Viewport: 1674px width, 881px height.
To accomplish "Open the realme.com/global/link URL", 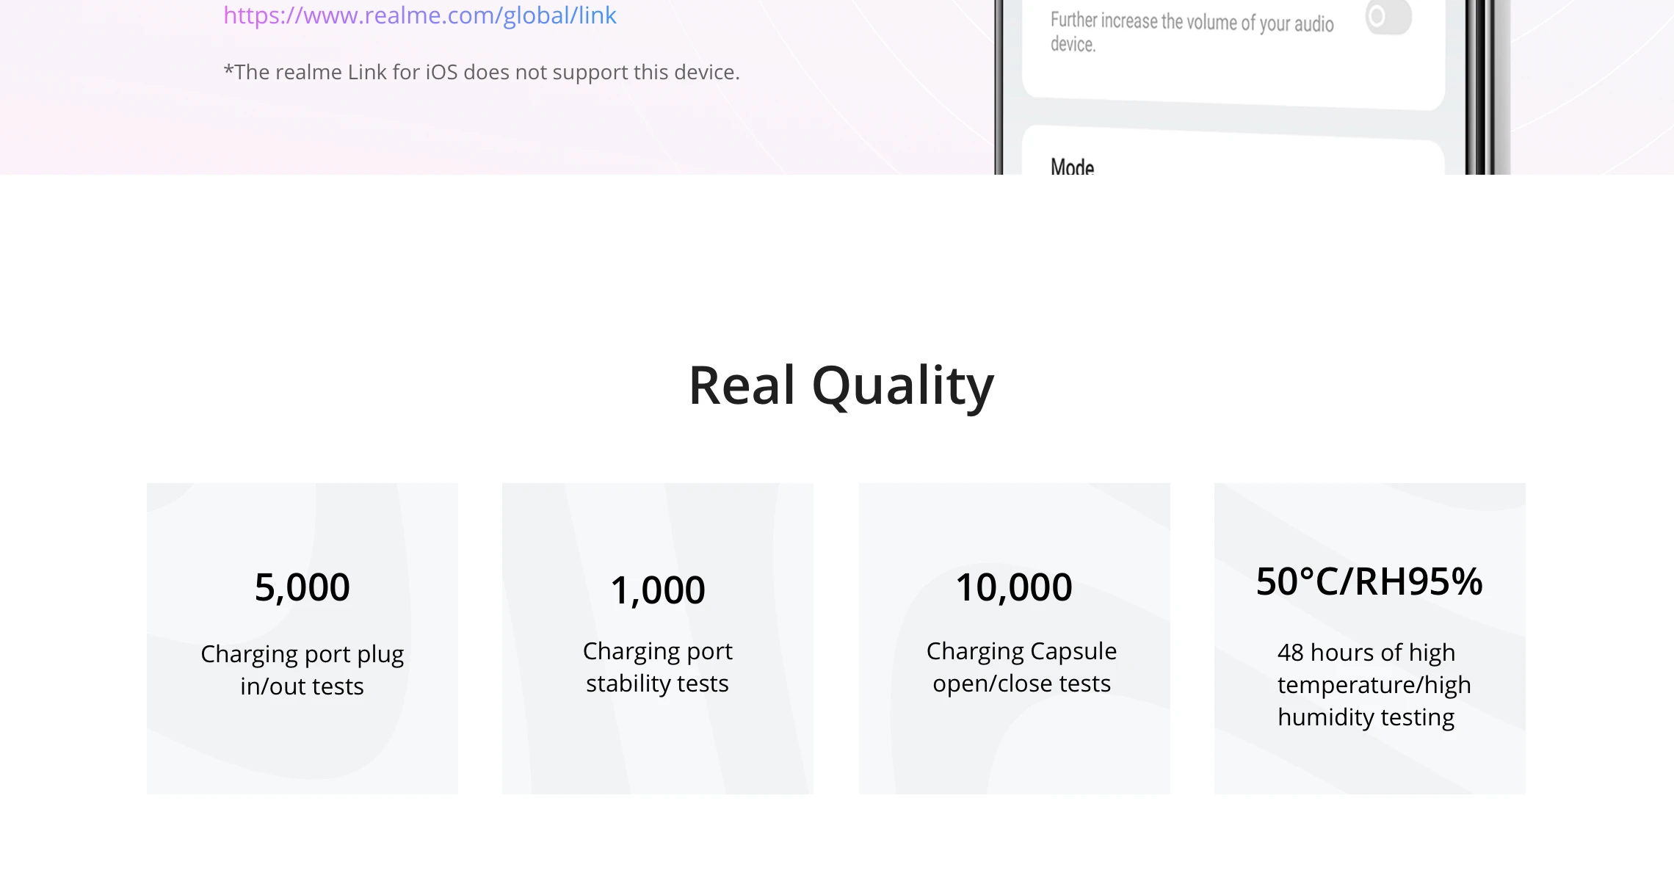I will (x=420, y=15).
